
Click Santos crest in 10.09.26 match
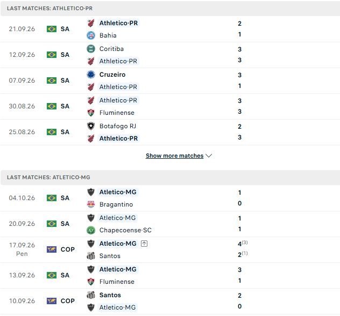(x=91, y=295)
